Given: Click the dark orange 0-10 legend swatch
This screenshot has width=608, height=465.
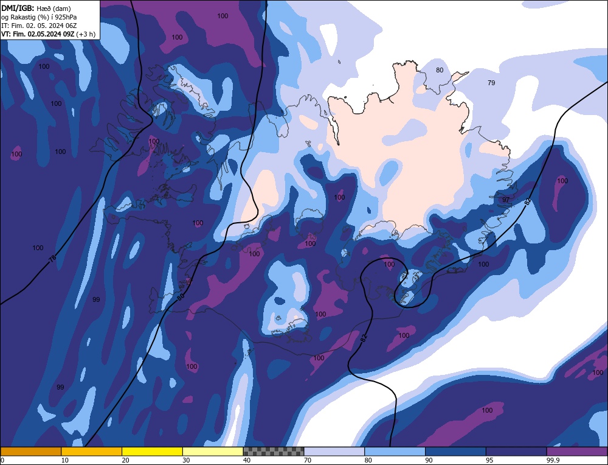Looking at the screenshot, I should [x=30, y=452].
